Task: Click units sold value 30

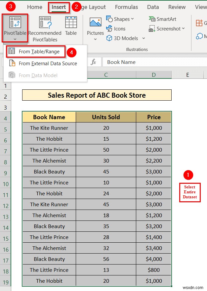Action: tap(106, 161)
